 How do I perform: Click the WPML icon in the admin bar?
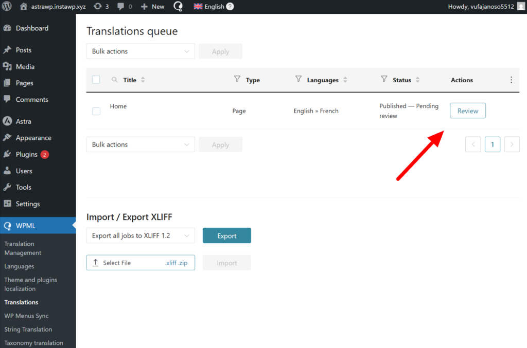pyautogui.click(x=178, y=7)
